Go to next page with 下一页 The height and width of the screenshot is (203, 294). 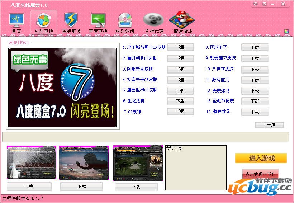click(x=269, y=125)
